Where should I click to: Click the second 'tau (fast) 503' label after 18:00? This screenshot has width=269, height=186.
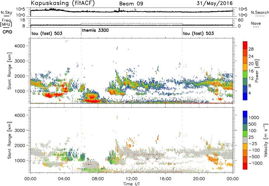point(198,33)
